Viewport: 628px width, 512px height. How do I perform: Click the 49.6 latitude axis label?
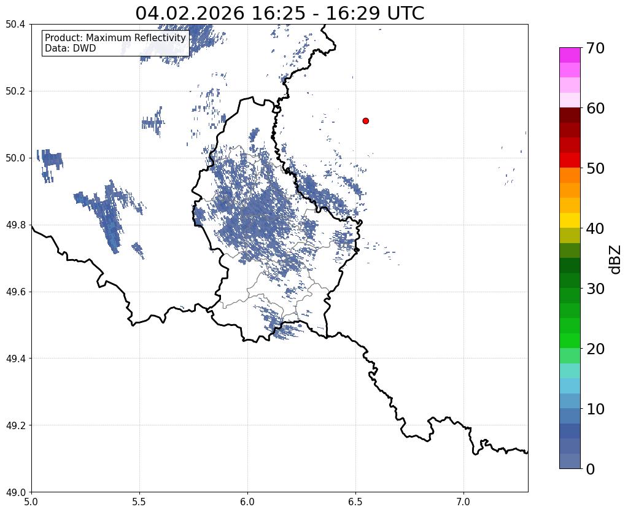click(15, 292)
